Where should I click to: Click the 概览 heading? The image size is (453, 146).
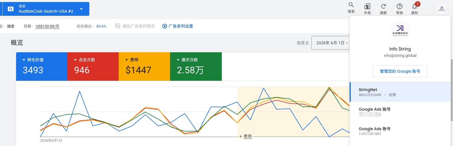coord(17,43)
